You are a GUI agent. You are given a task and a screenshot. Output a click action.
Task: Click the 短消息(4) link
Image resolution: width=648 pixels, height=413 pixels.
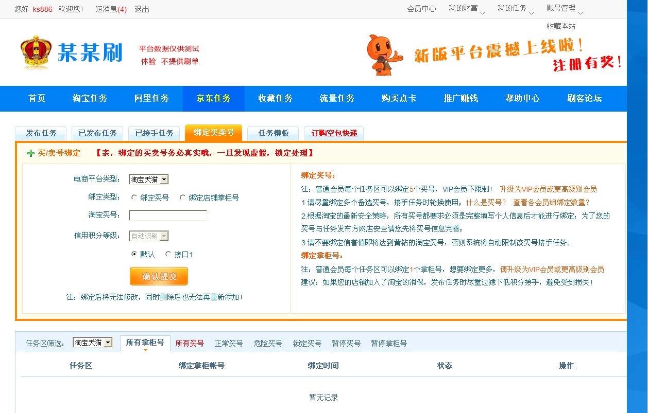(x=111, y=9)
